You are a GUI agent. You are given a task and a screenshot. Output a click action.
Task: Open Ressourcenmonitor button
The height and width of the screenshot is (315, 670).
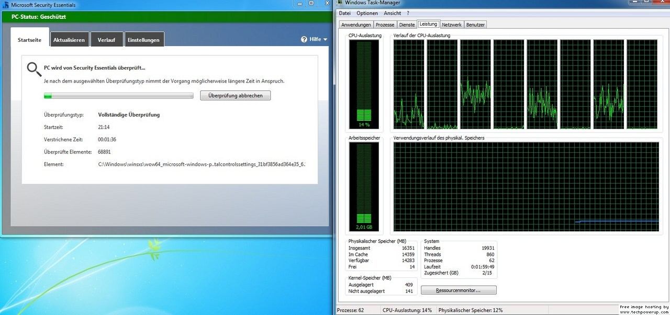click(459, 290)
